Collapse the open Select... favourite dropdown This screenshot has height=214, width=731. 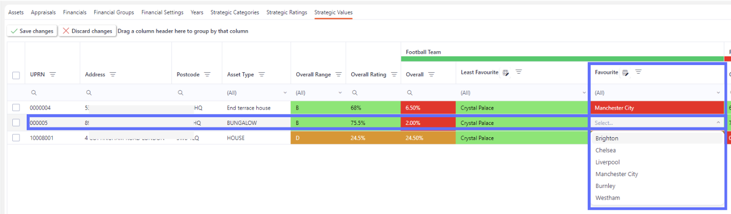click(x=718, y=123)
